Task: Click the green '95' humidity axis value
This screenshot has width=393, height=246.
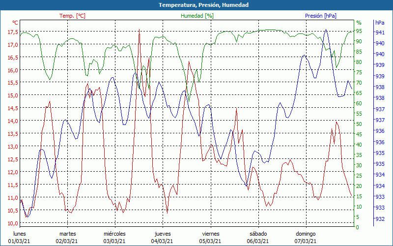Action: (x=359, y=31)
